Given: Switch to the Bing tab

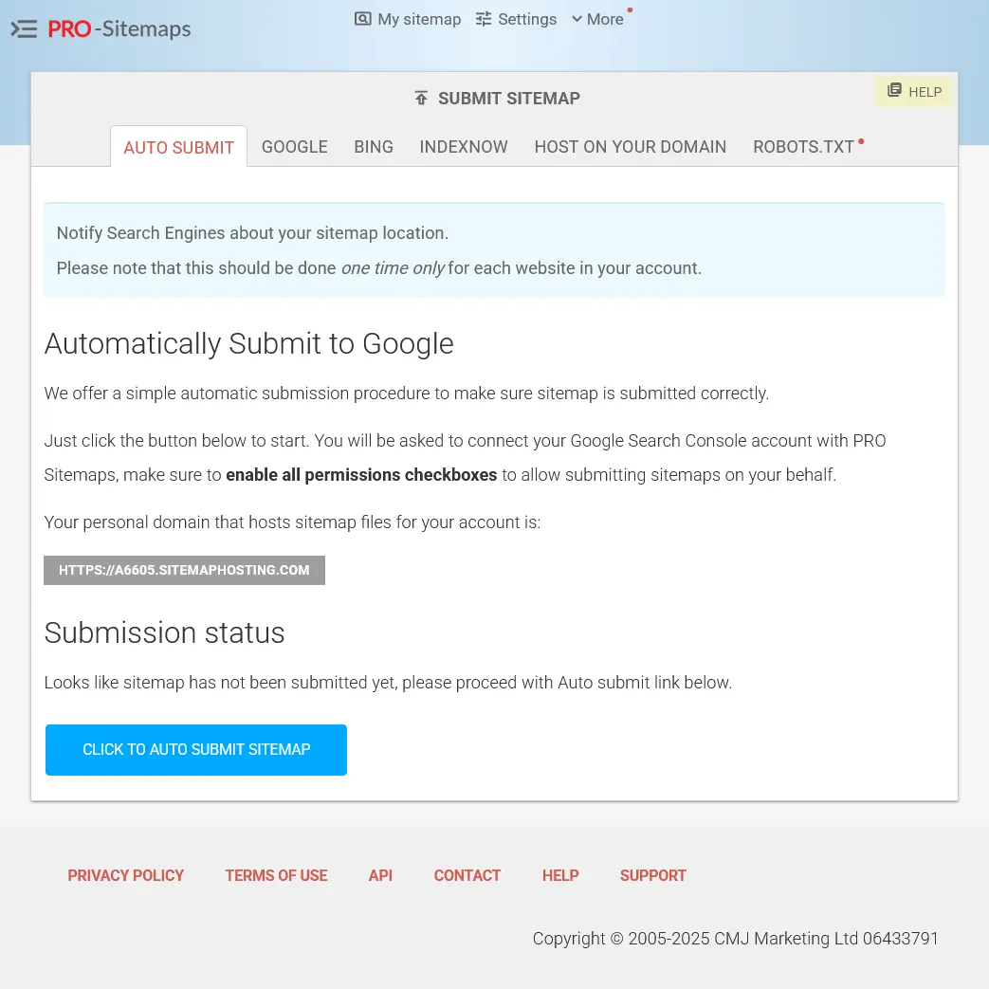Looking at the screenshot, I should (374, 147).
